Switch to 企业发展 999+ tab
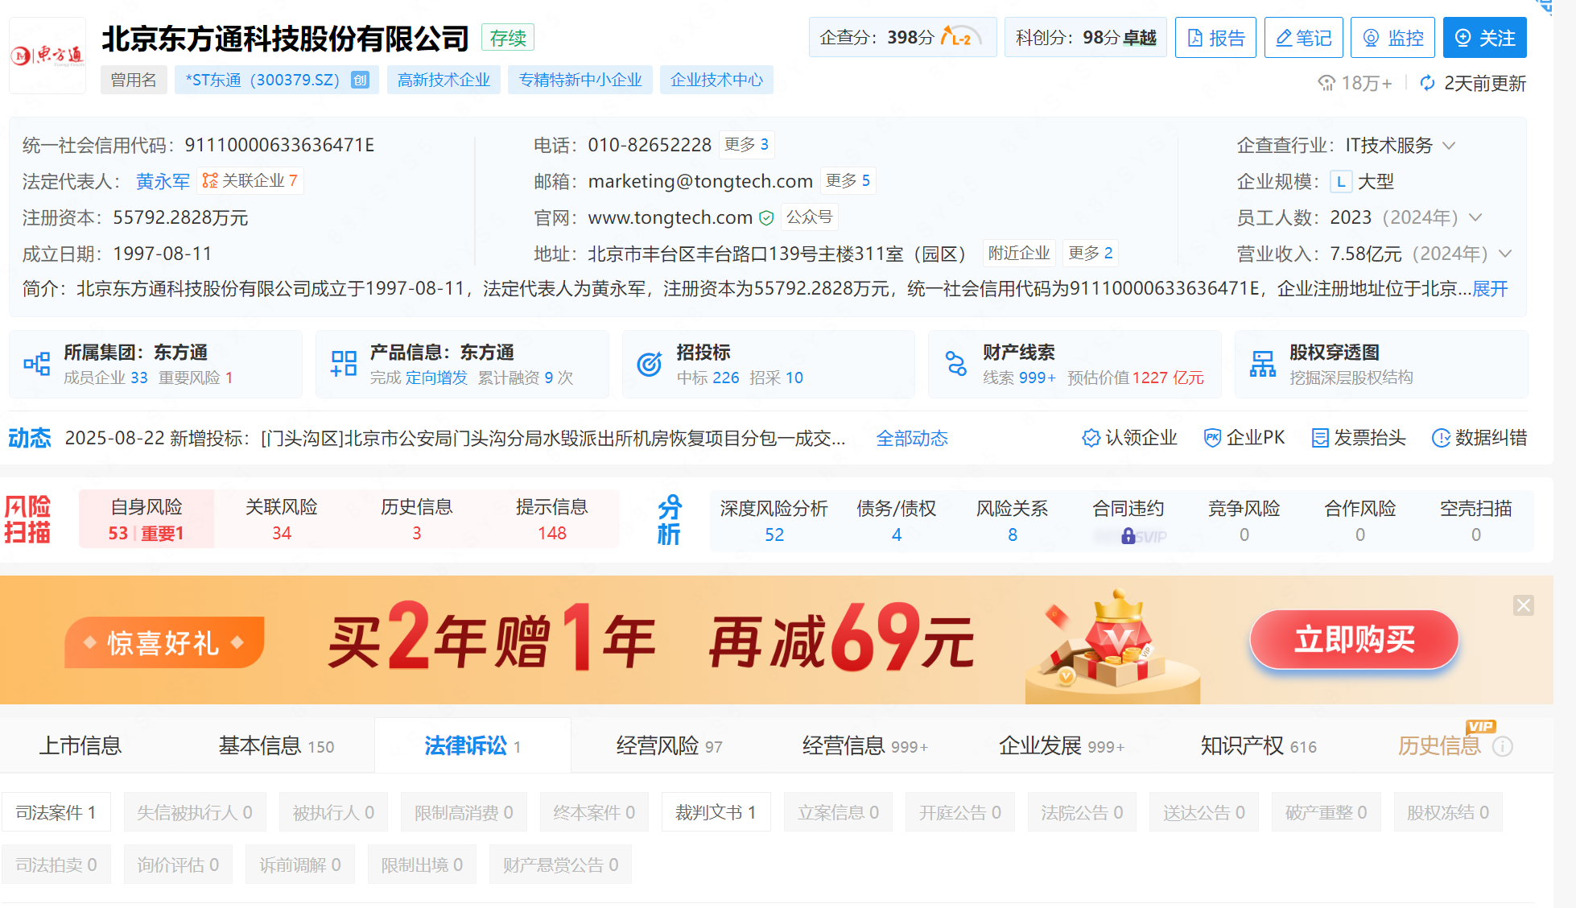The width and height of the screenshot is (1576, 908). point(1062,746)
